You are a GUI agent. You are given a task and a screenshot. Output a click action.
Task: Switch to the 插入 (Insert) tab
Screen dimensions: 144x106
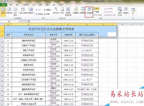[x=17, y=5]
